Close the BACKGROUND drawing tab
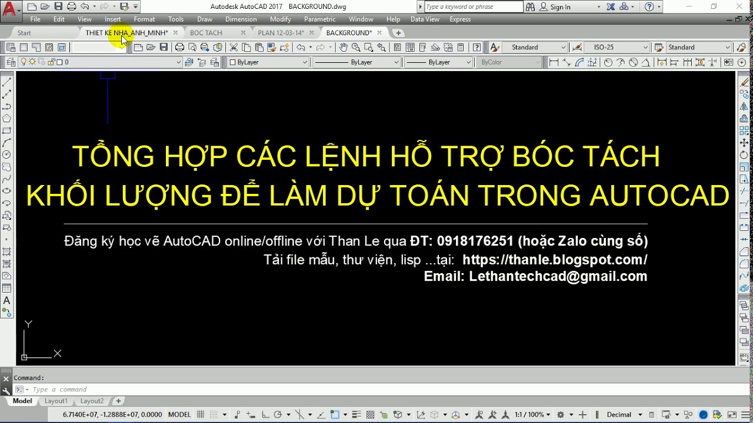Screen dimensions: 753x423 click(379, 33)
